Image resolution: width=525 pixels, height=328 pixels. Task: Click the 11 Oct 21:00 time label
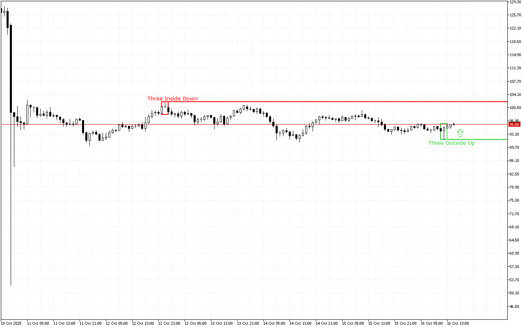tap(90, 323)
